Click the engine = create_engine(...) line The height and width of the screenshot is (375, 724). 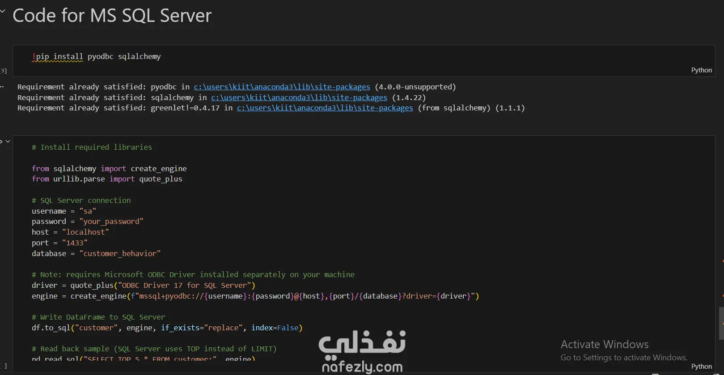click(x=255, y=296)
